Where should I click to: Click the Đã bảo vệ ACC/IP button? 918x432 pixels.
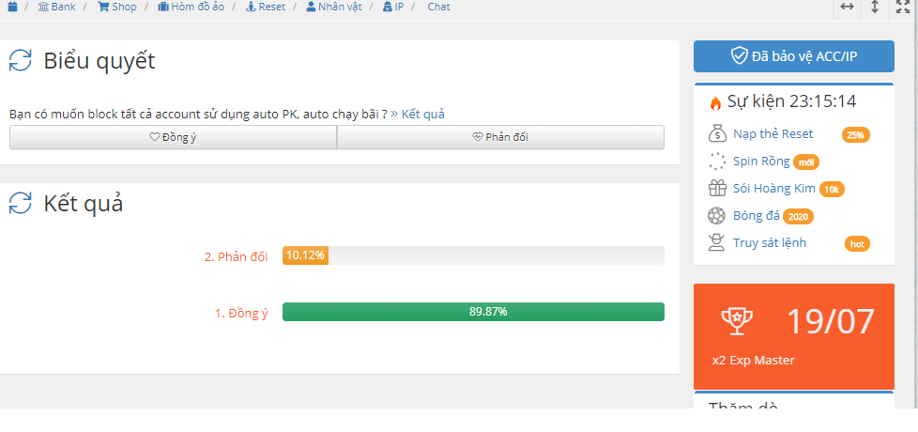tap(794, 56)
